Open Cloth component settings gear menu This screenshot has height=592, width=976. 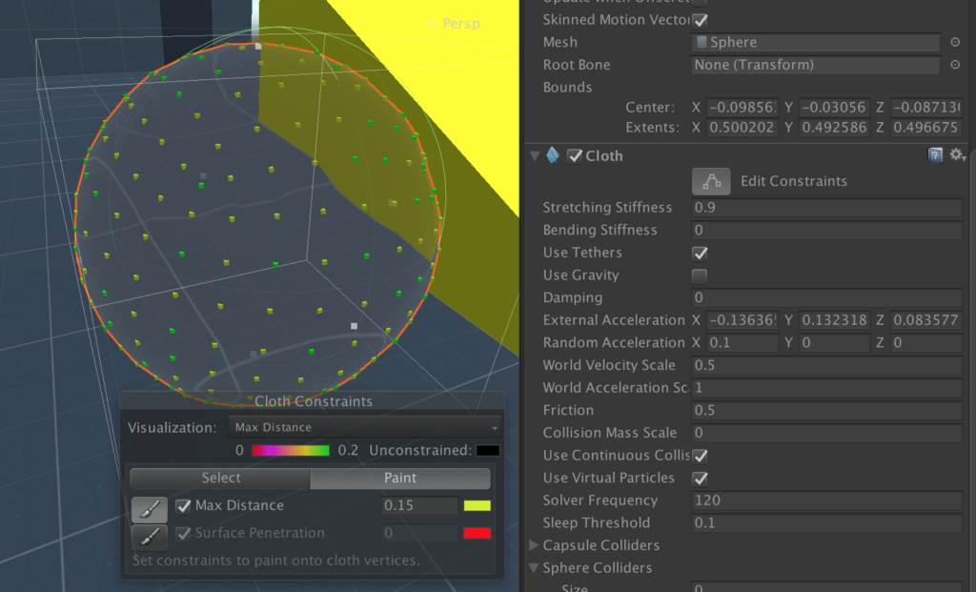pos(957,155)
